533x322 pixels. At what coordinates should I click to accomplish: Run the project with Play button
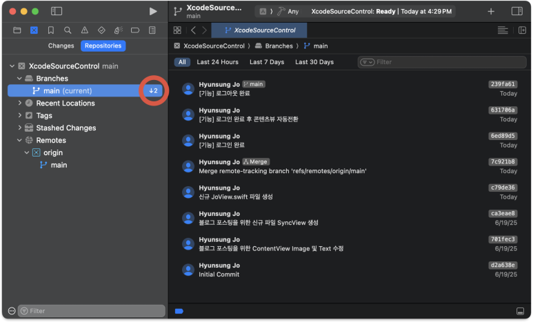click(153, 11)
